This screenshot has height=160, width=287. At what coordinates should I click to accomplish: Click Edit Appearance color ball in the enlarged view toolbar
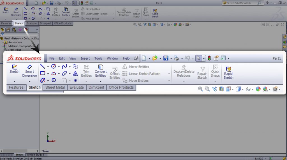[x=258, y=89]
